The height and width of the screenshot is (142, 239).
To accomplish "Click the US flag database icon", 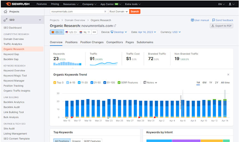I will (67, 32).
